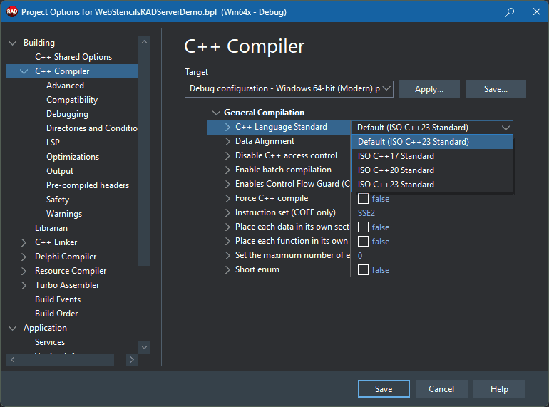
Task: Expand Short enum property row
Action: pos(227,269)
